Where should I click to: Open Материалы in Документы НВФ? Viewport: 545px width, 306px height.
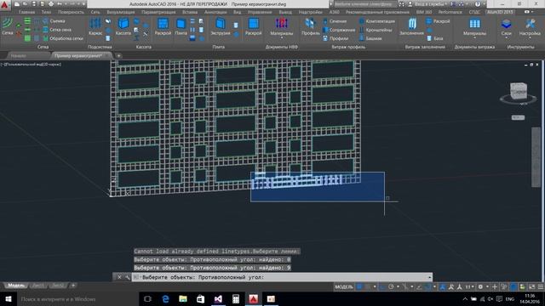tap(282, 28)
